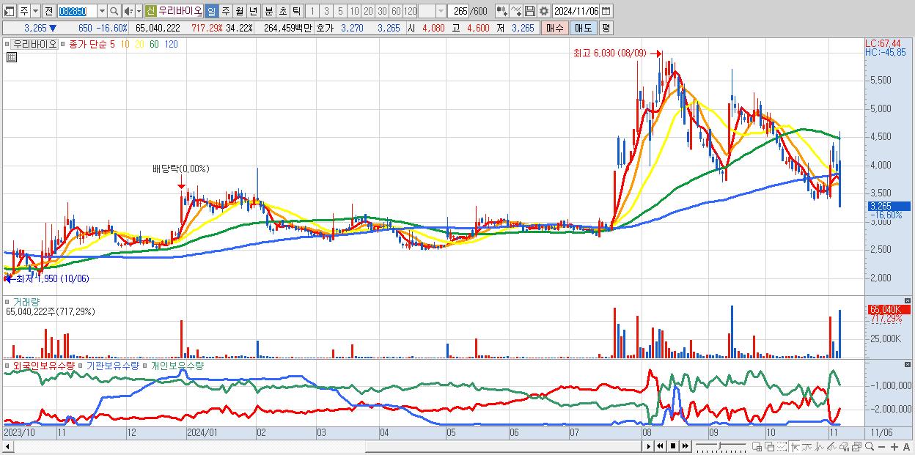
Task: Fast forward the chart replay
Action: click(x=686, y=446)
